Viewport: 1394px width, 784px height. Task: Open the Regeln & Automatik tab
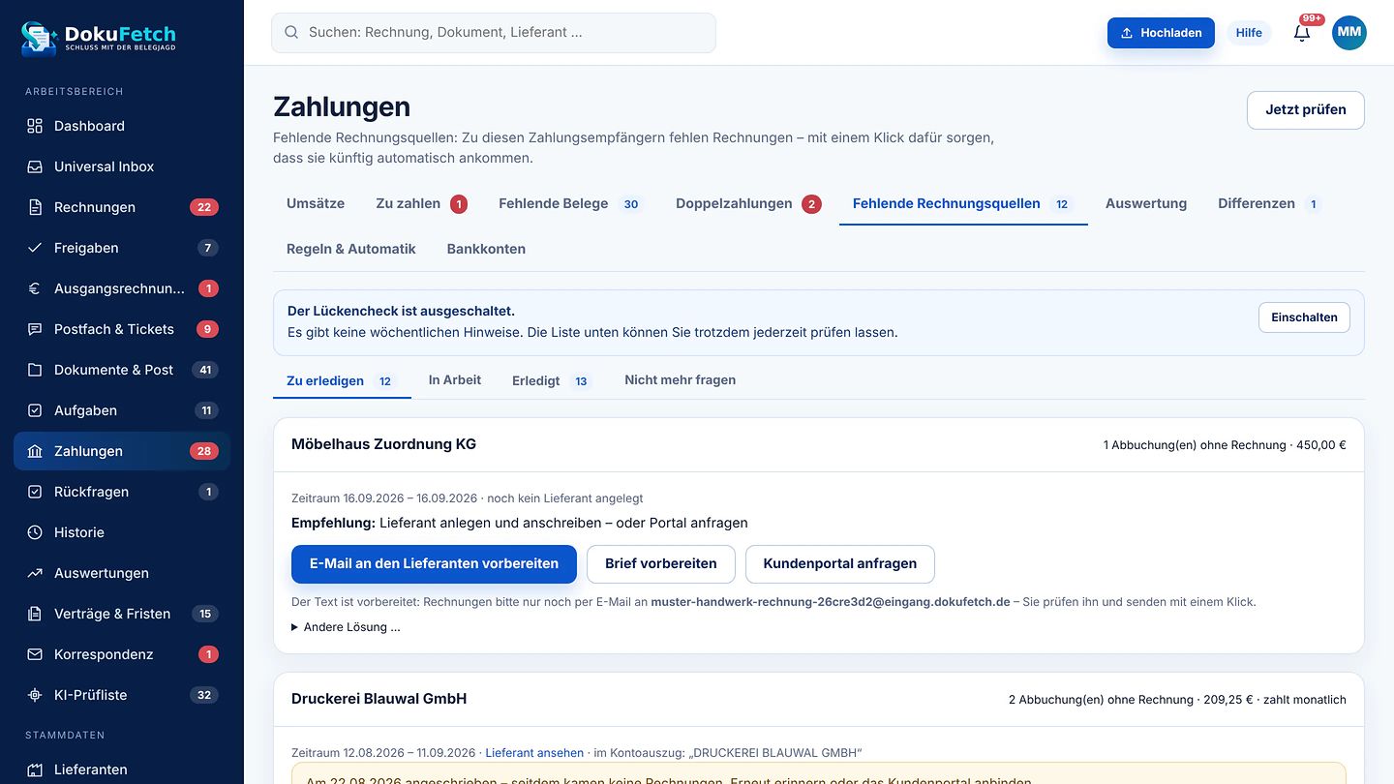pos(351,249)
